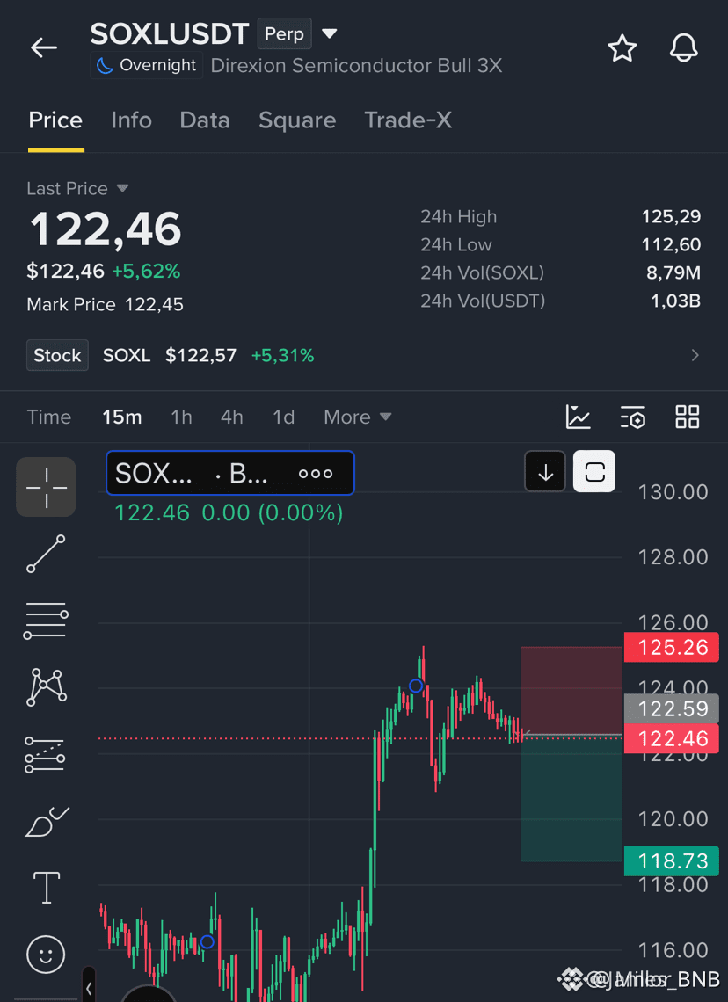Open price alerts with the bell icon
This screenshot has height=1002, width=728.
click(683, 48)
